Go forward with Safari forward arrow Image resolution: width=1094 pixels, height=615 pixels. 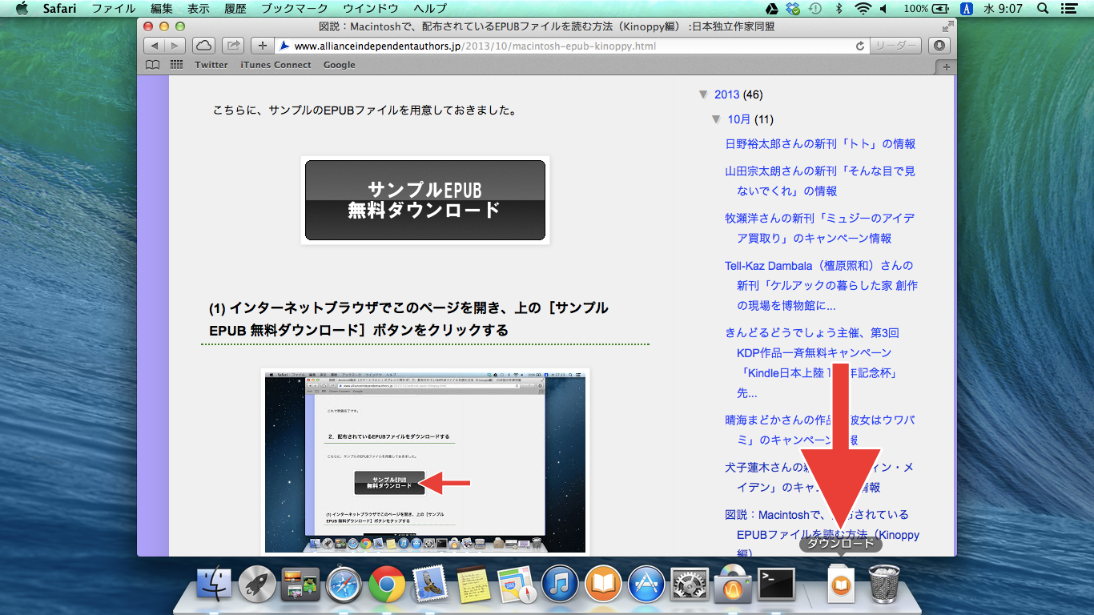(175, 46)
